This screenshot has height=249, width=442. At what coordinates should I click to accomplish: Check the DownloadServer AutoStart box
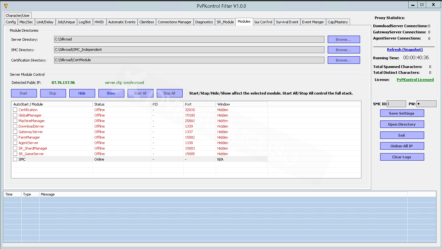tap(15, 126)
